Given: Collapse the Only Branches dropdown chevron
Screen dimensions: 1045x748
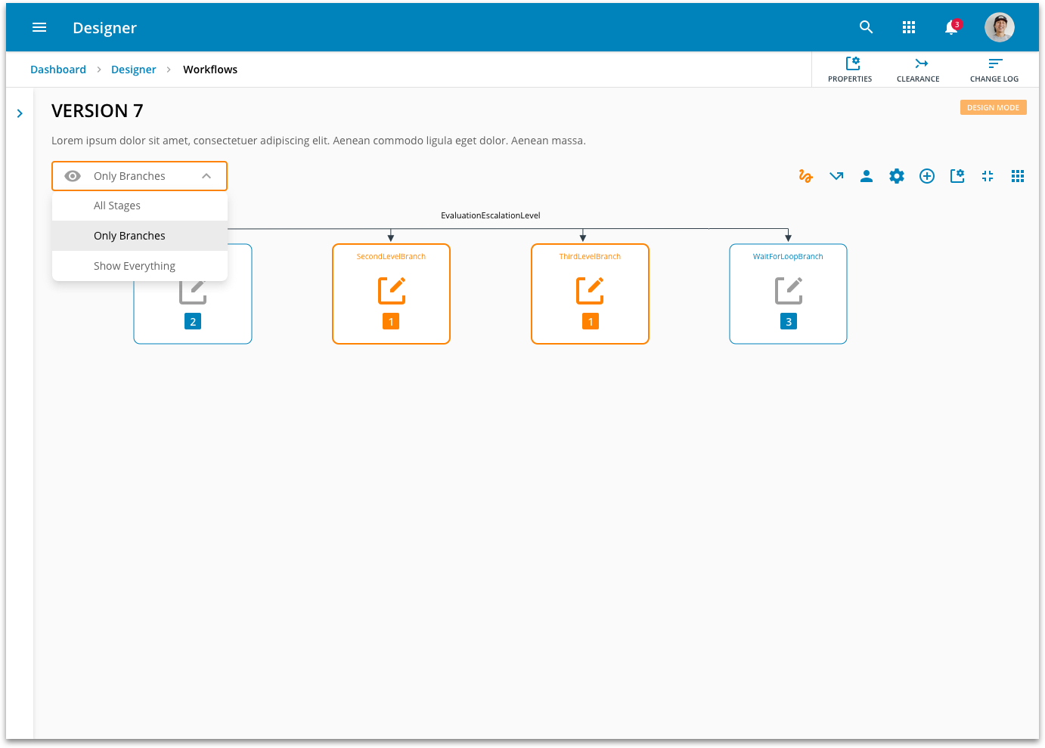Looking at the screenshot, I should click(x=206, y=176).
